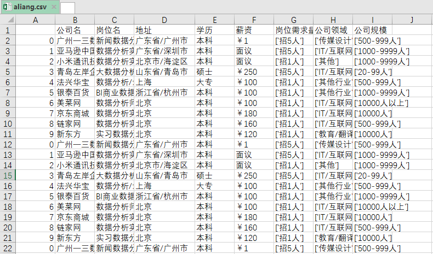Select 美菜网 cell in row 8
433x254 pixels.
[75, 103]
